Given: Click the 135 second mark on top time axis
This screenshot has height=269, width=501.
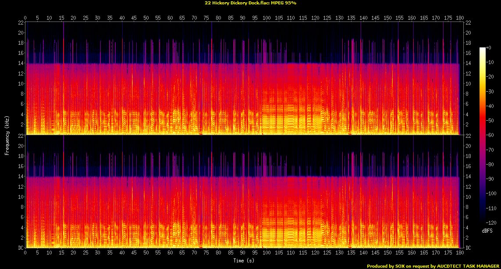Looking at the screenshot, I should pos(351,18).
